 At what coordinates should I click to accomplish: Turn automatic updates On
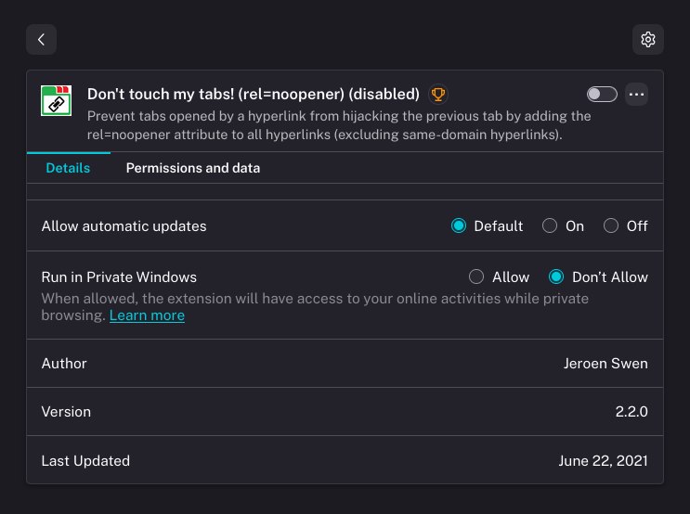point(550,225)
